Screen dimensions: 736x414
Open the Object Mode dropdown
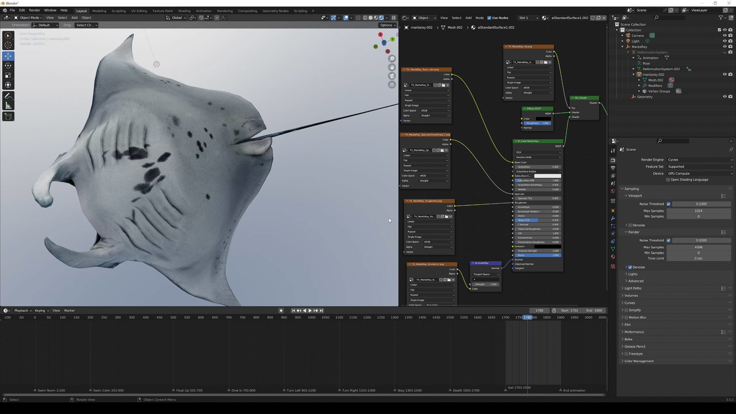click(28, 18)
